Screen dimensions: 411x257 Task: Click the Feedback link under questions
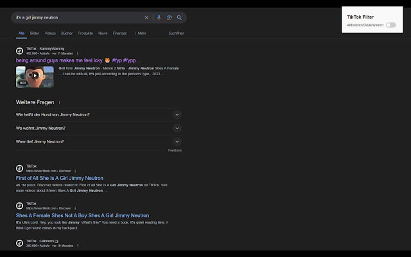[x=175, y=150]
